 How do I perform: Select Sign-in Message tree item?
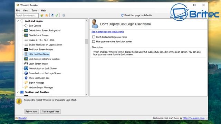click(37, 83)
